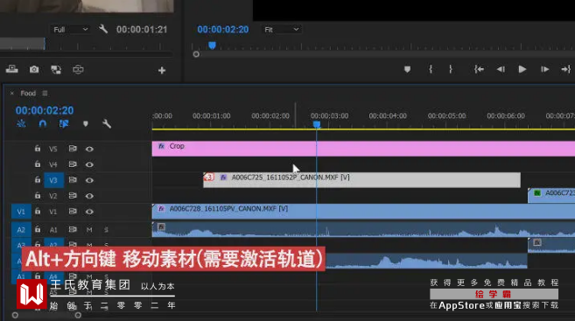Image resolution: width=575 pixels, height=321 pixels.
Task: Toggle sync lock on V5 track
Action: [73, 149]
